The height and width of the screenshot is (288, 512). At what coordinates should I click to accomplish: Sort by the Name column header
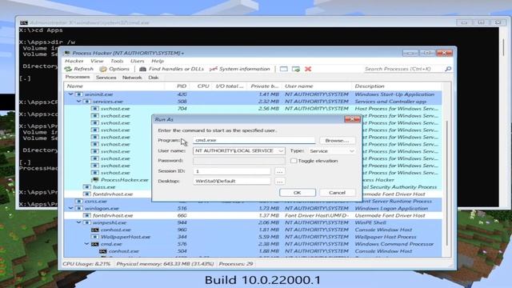point(114,86)
